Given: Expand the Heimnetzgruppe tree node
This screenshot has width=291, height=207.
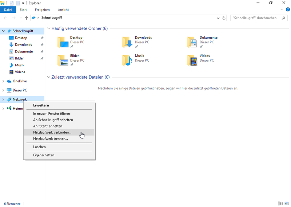Looking at the screenshot, I should coord(3,109).
